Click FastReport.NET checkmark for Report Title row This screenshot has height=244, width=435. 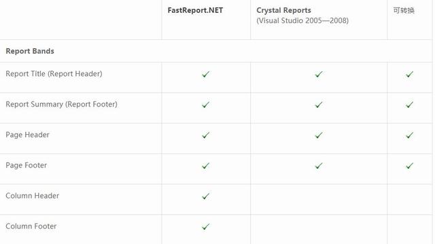click(205, 74)
